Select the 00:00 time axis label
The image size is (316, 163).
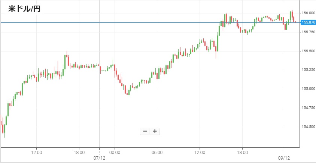pos(114,152)
